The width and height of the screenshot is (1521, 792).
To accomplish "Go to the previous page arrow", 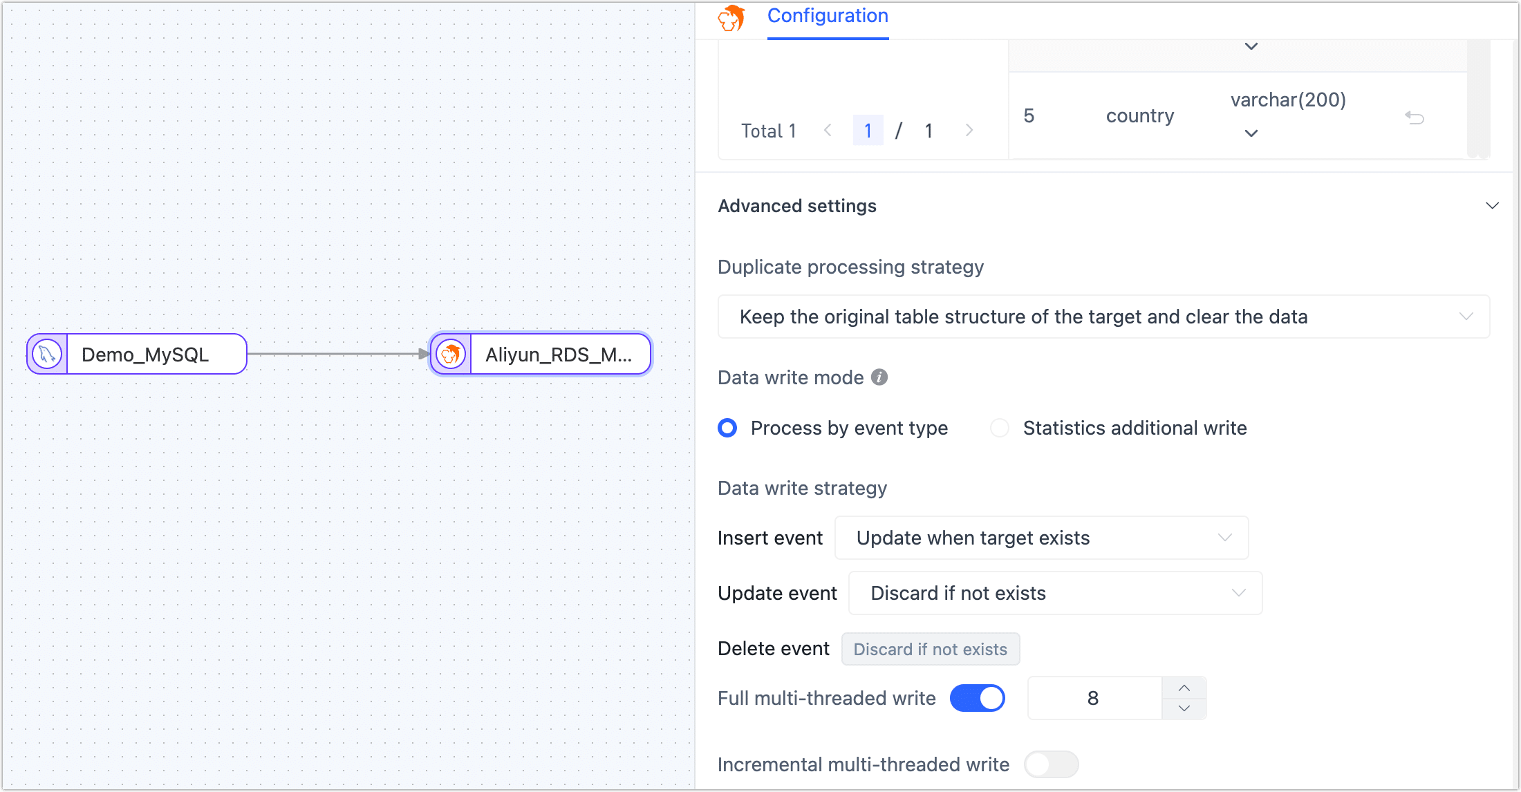I will [x=828, y=130].
